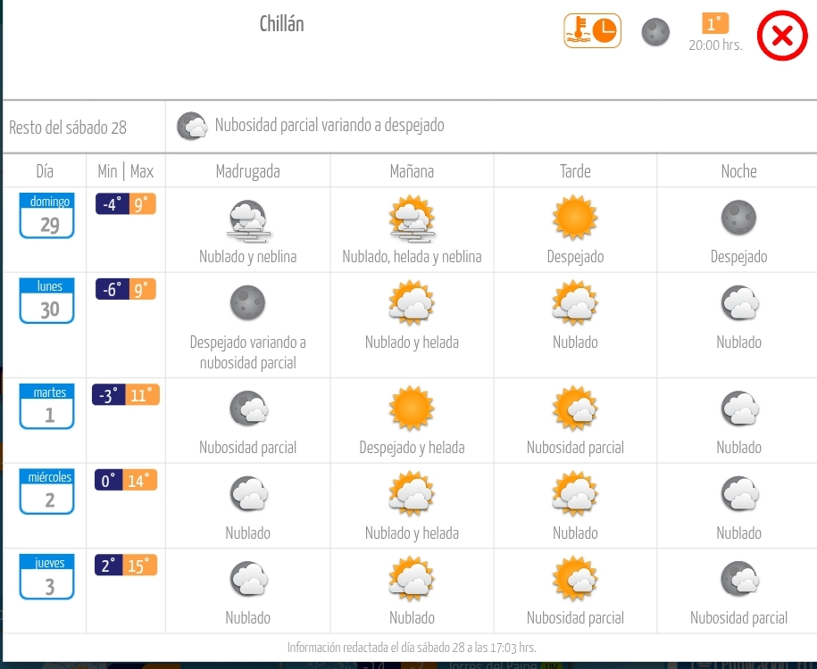Click Monday's early morning clear moon icon
This screenshot has height=669, width=817.
pyautogui.click(x=247, y=302)
